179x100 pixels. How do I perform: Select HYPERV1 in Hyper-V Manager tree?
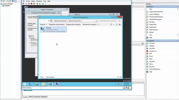pos(7,6)
